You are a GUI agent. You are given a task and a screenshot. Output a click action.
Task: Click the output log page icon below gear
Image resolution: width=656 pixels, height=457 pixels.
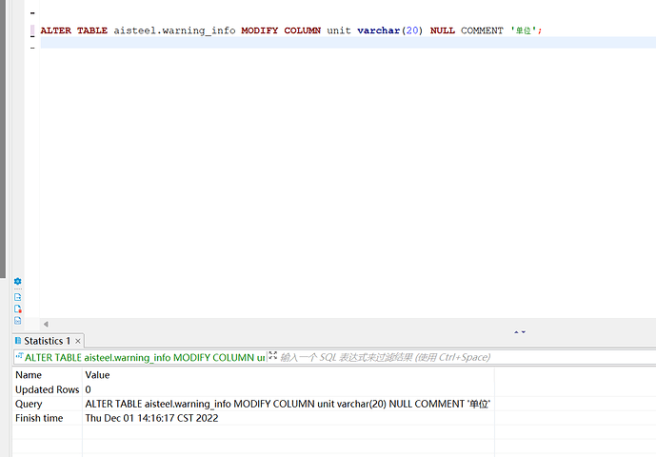[17, 297]
